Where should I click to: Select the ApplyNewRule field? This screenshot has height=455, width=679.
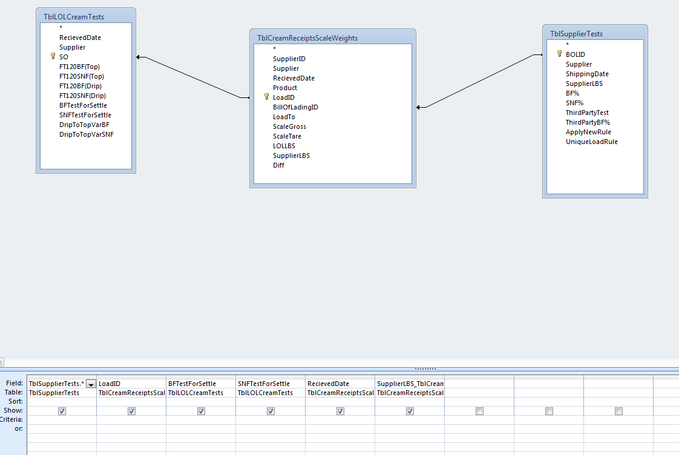coord(588,132)
